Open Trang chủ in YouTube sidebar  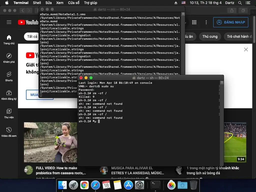pos(9,39)
